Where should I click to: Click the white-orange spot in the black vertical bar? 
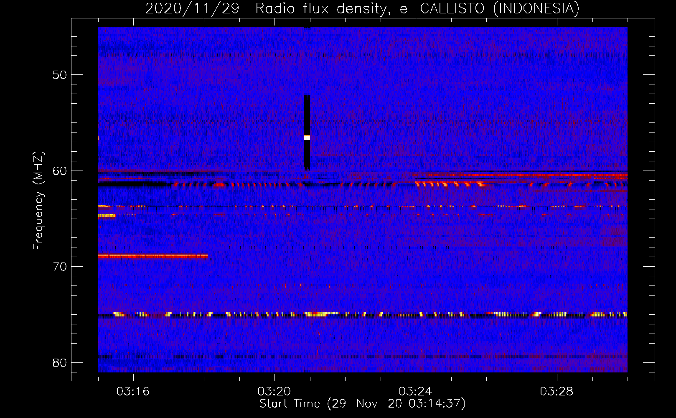[x=307, y=138]
